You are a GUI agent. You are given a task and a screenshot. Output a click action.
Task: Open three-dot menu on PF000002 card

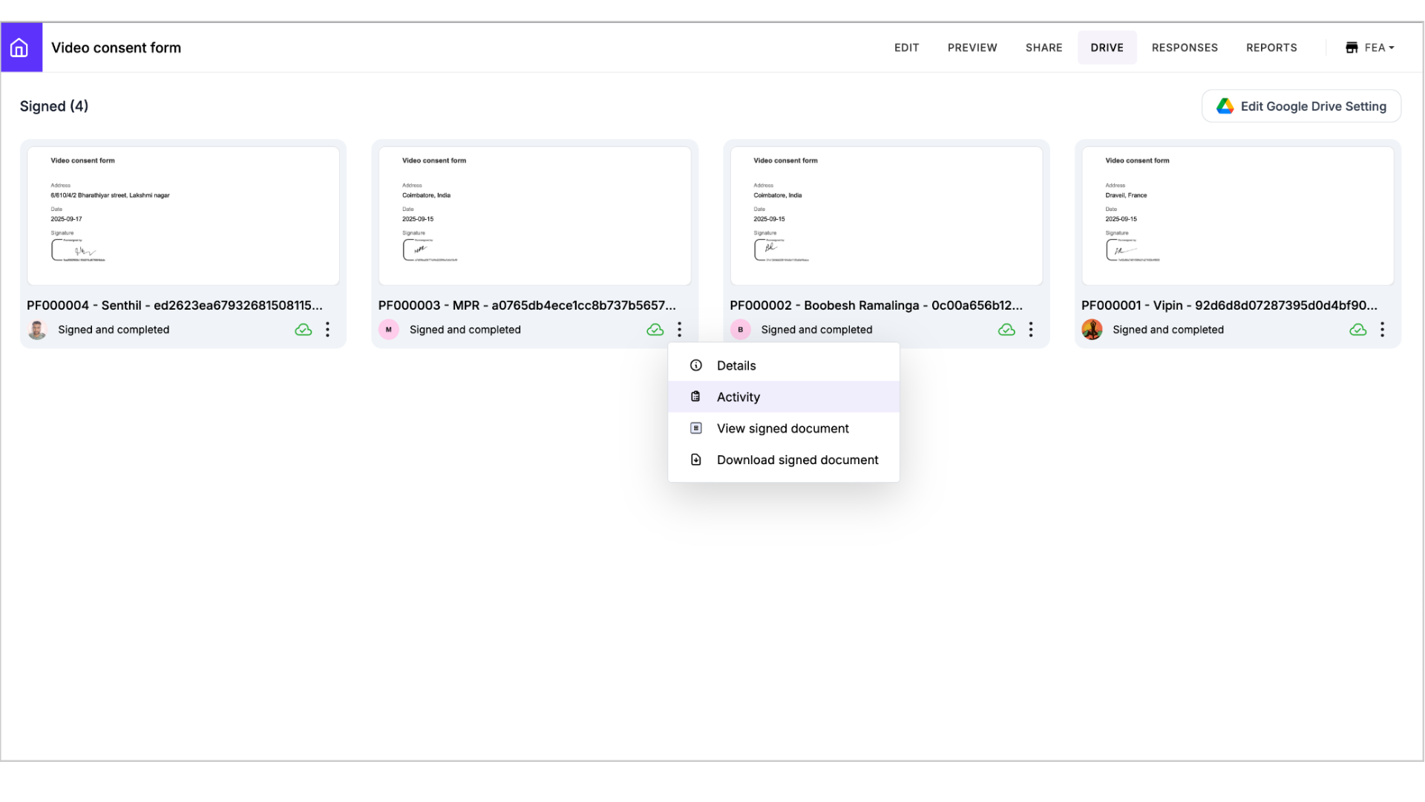pyautogui.click(x=1031, y=330)
